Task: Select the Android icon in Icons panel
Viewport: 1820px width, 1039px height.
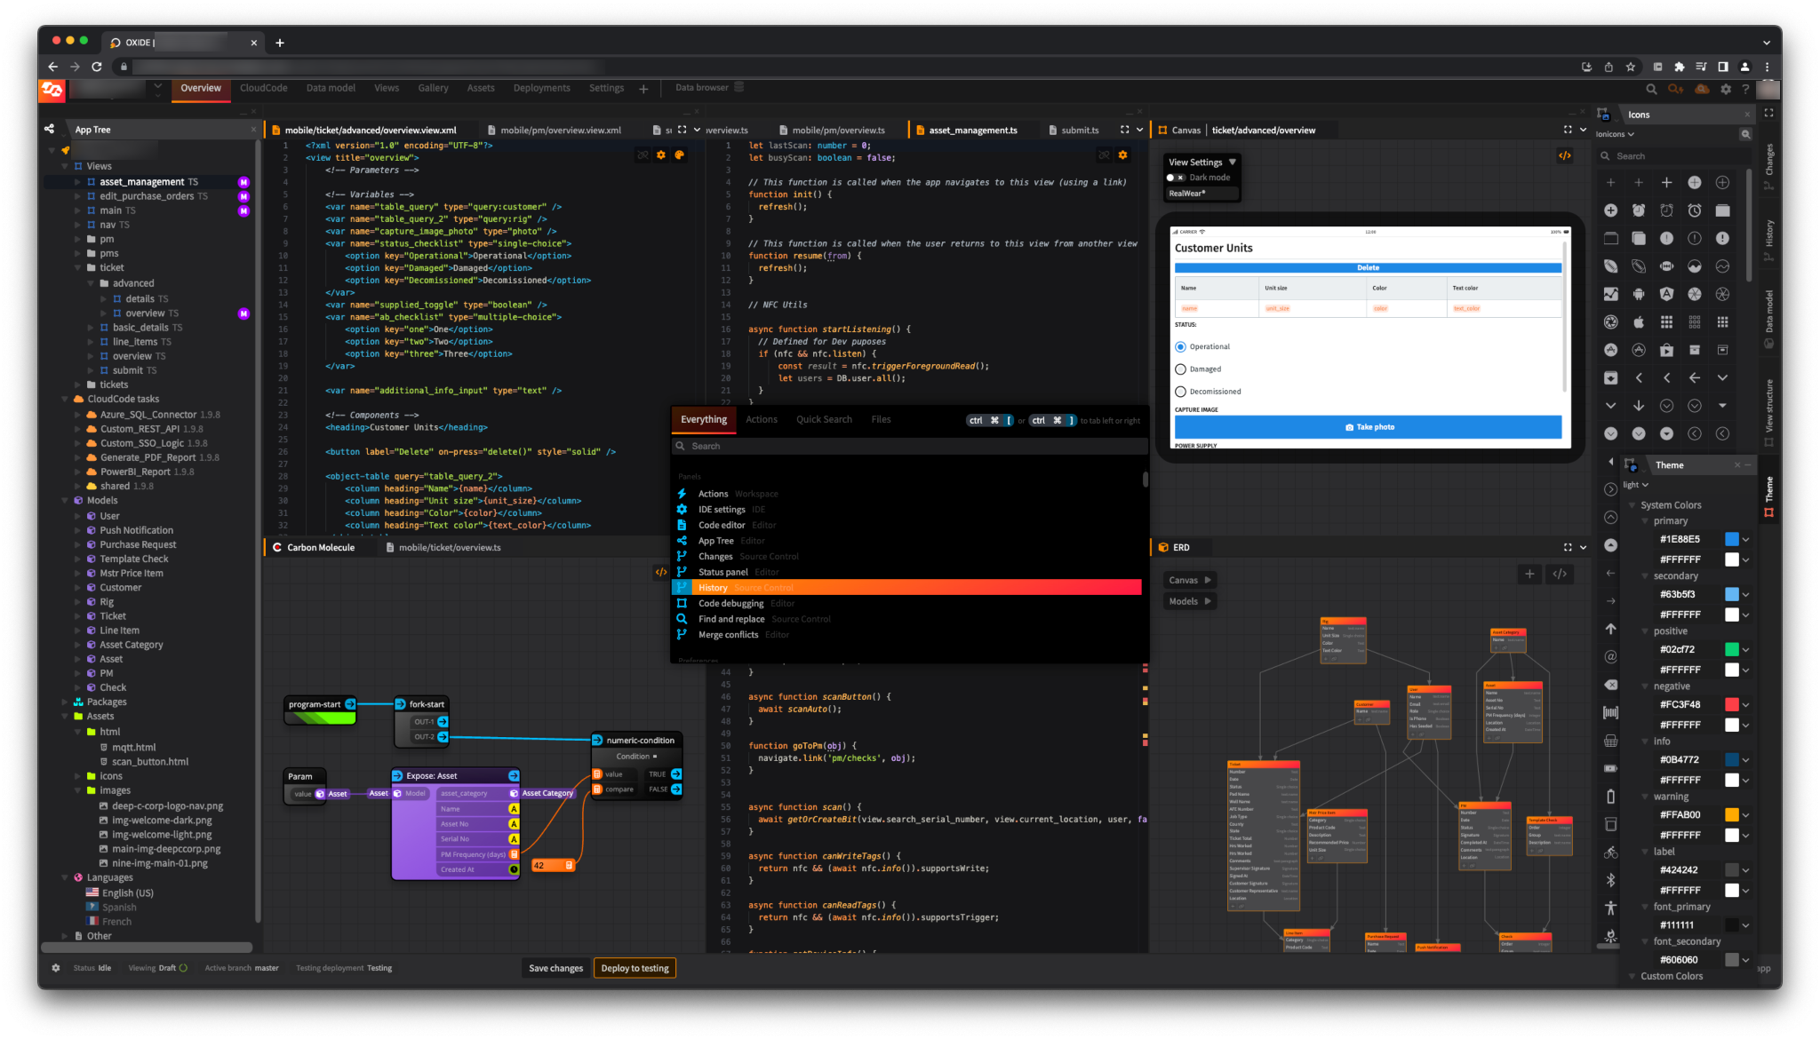Action: pyautogui.click(x=1639, y=294)
